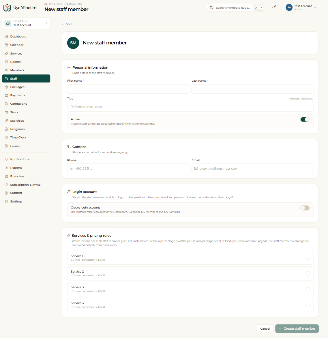The height and width of the screenshot is (338, 328).
Task: Click the Subscription & Invite crown icon
Action: click(x=6, y=185)
